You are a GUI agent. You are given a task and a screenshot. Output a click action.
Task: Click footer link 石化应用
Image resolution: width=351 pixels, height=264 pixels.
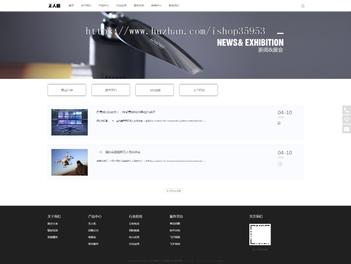134,244
